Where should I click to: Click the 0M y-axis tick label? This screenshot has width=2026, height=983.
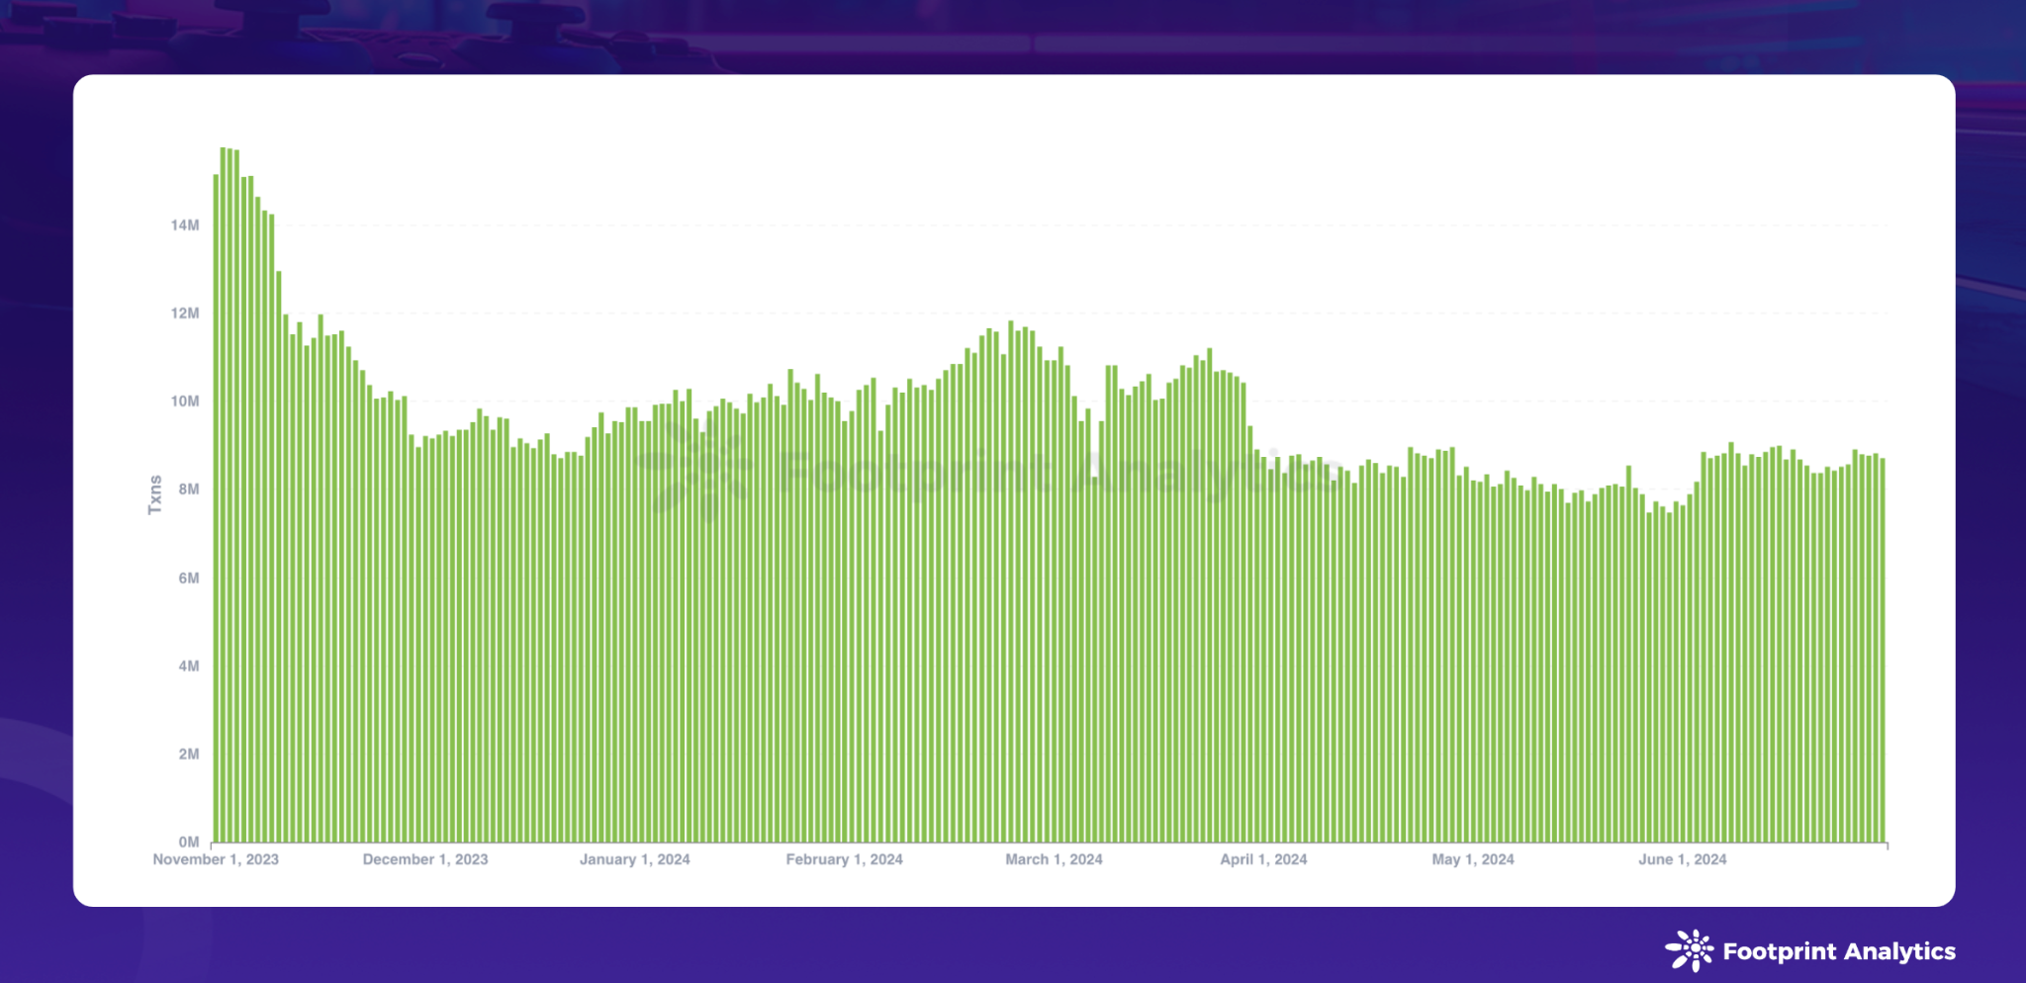pos(188,843)
